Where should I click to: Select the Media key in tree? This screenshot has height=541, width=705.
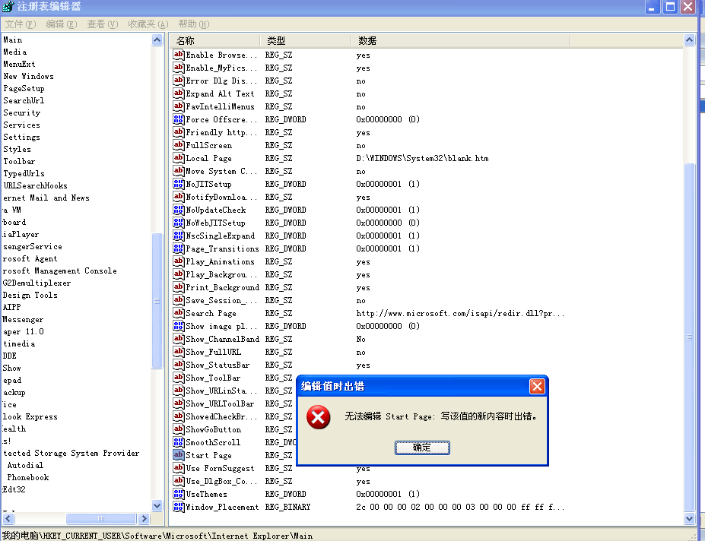click(15, 52)
